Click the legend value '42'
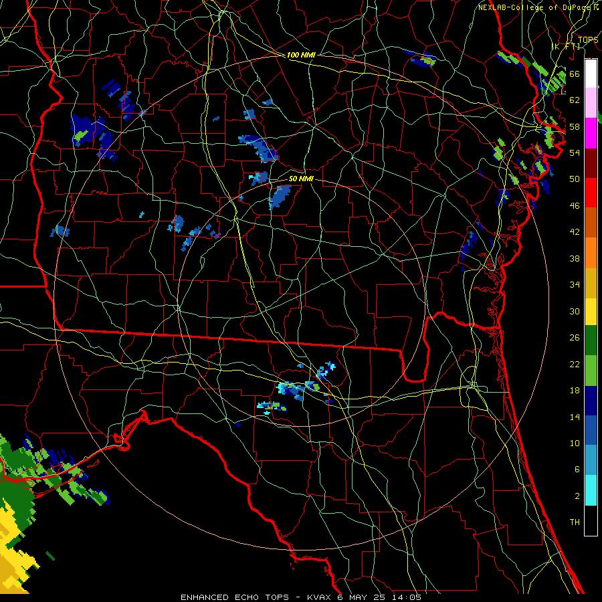602x602 pixels. click(x=575, y=232)
